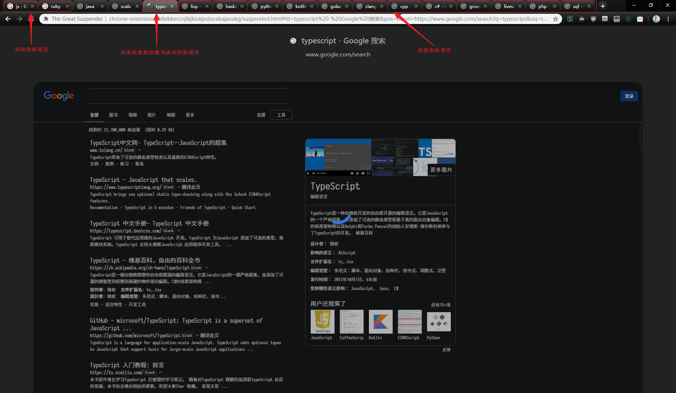Open the 'AP' extension icon
The image size is (676, 393).
[605, 19]
